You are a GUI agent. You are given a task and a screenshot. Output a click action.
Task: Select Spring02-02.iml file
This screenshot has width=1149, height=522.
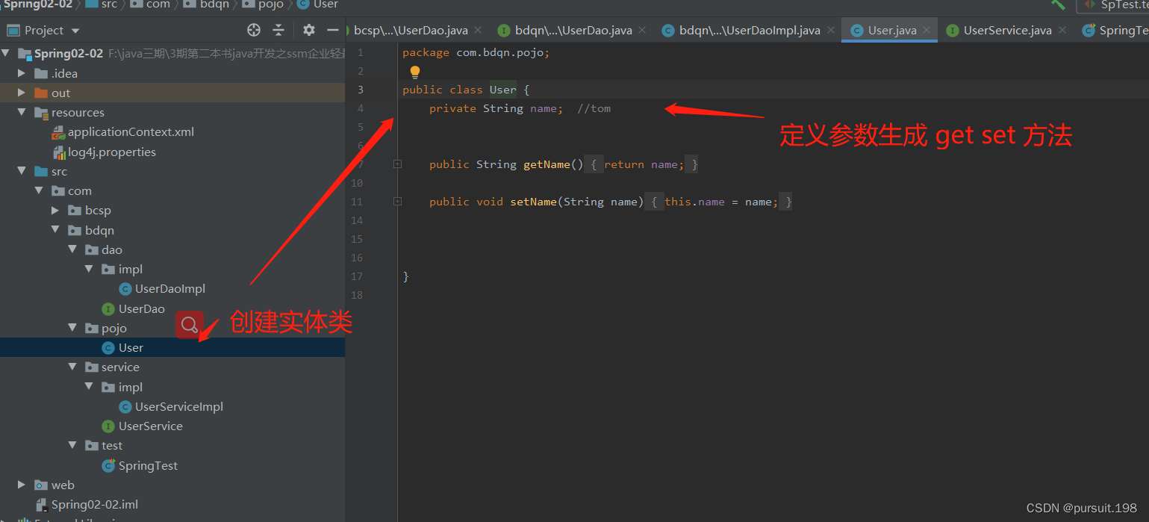[95, 504]
